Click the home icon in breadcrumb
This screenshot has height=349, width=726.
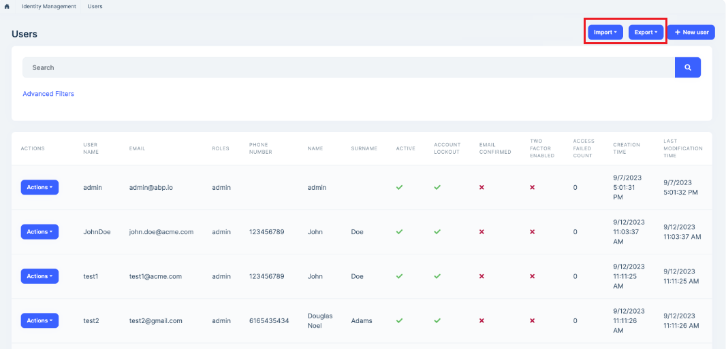7,7
